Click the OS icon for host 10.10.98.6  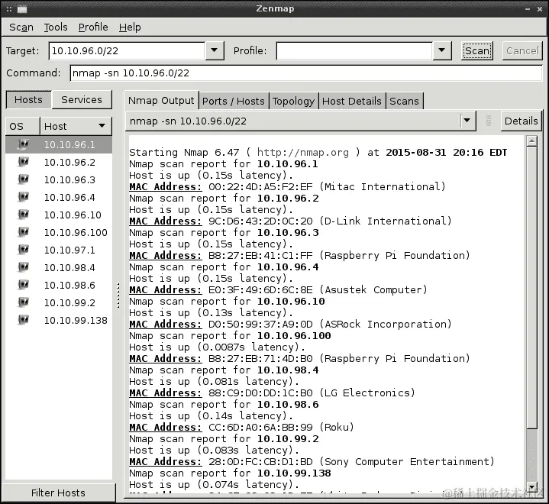click(23, 285)
